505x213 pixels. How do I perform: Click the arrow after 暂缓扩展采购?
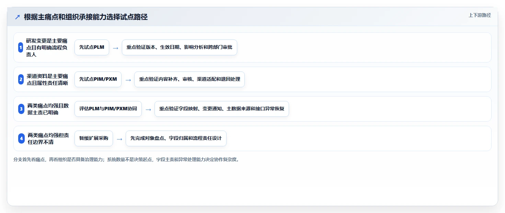[x=119, y=139]
